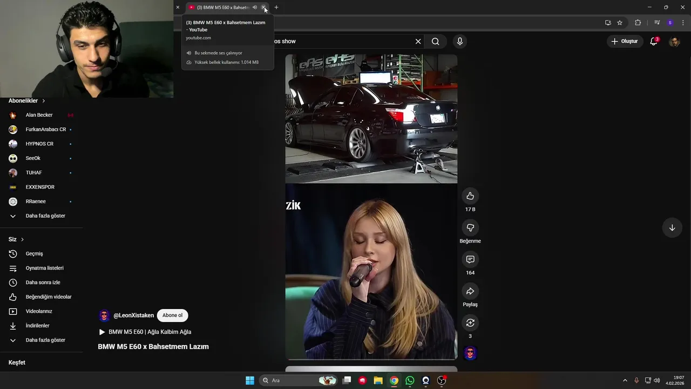The width and height of the screenshot is (691, 389).
Task: Share the Short with Paylaş
Action: point(470,291)
